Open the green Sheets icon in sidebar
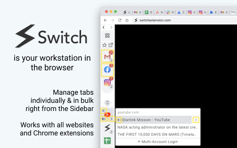This screenshot has height=148, width=237. 107,141
